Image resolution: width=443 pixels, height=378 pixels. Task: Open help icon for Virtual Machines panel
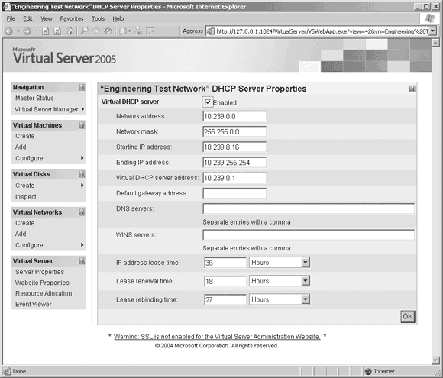82,125
